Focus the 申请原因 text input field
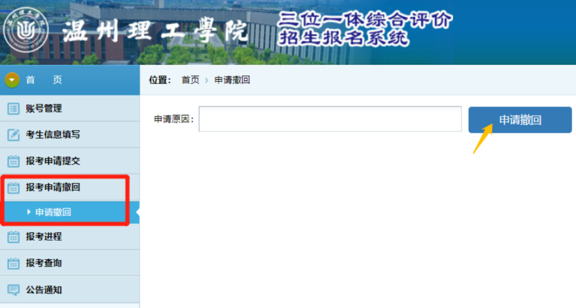 point(330,119)
